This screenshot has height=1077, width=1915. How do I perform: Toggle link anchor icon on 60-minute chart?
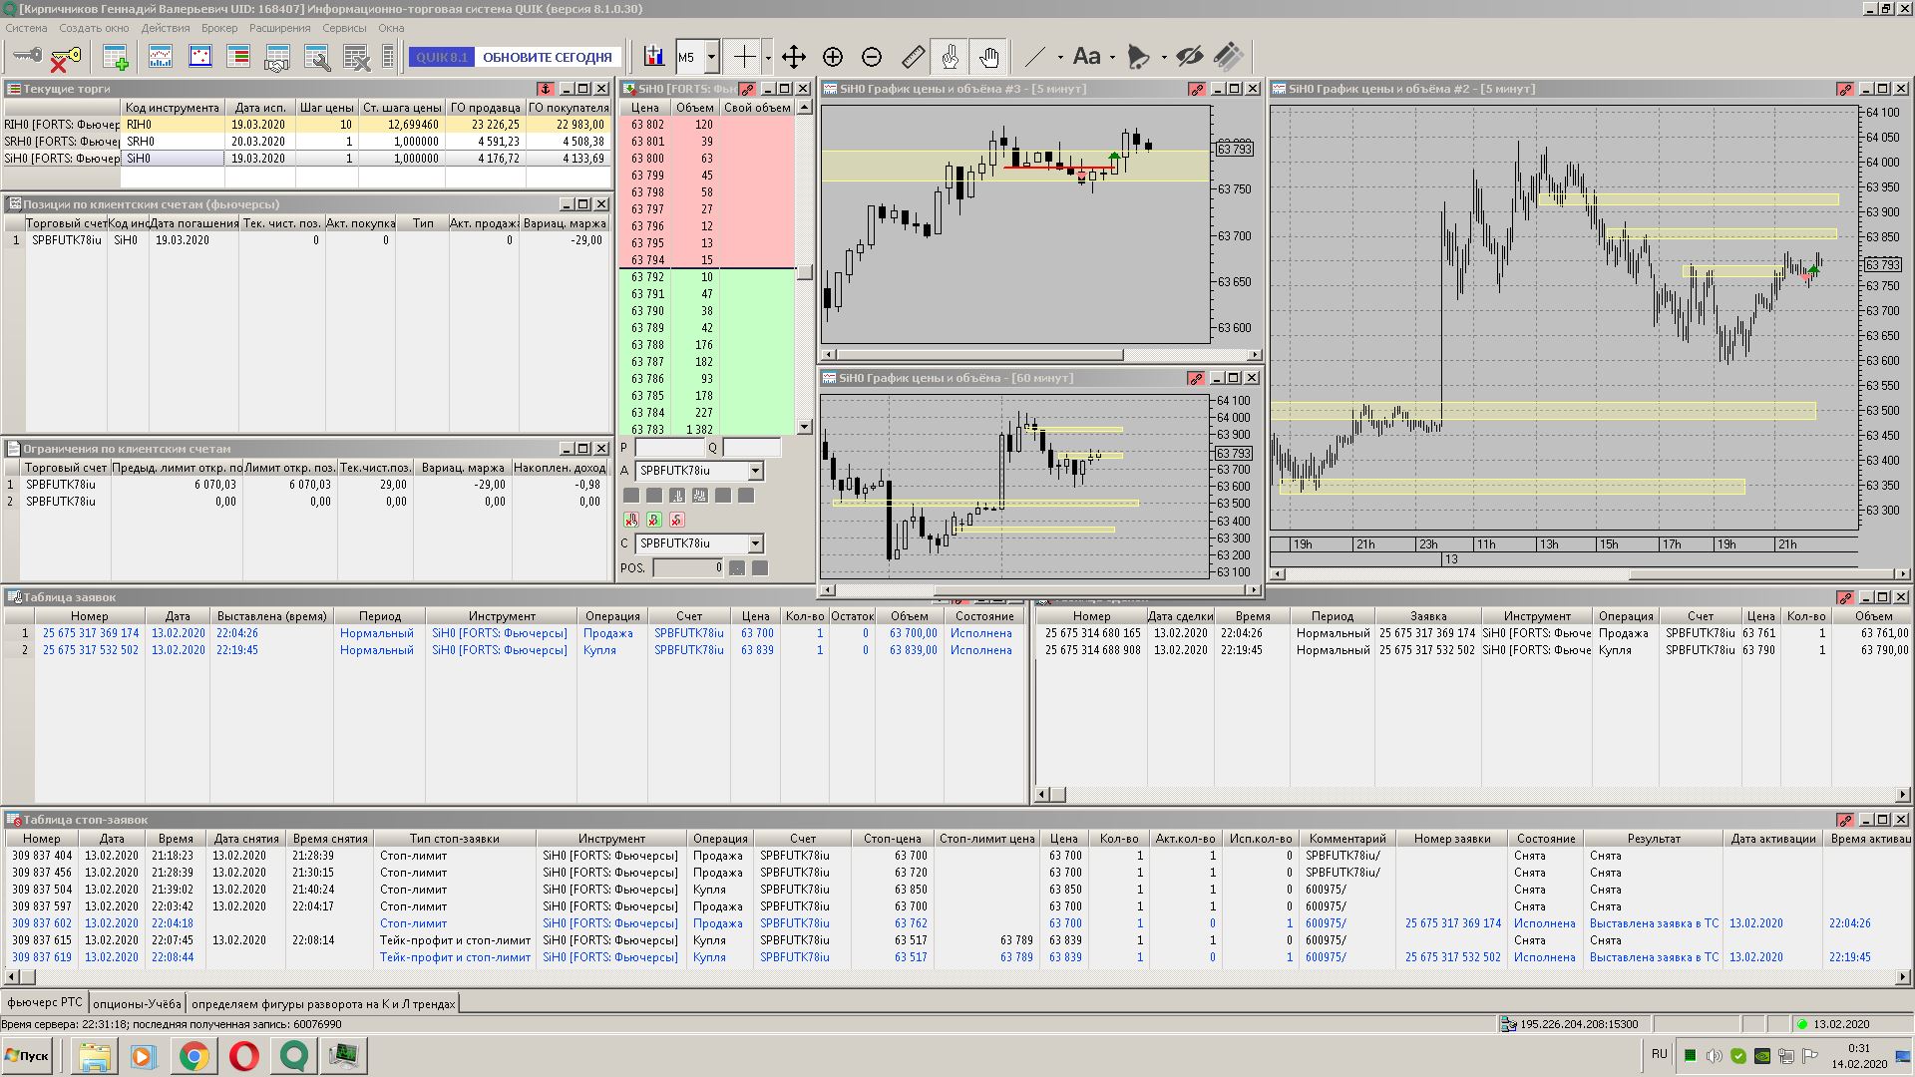tap(1195, 378)
